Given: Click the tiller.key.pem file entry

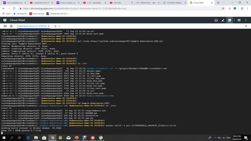Looking at the screenshot, I should (x=96, y=78).
